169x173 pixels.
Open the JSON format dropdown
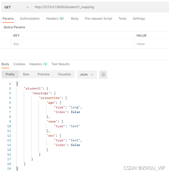click(87, 75)
